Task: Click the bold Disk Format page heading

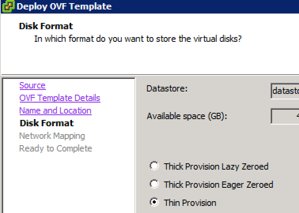Action: [x=46, y=26]
